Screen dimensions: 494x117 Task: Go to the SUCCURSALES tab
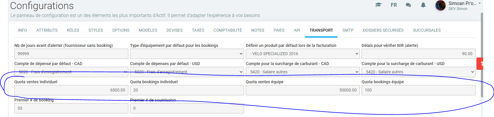click(427, 30)
